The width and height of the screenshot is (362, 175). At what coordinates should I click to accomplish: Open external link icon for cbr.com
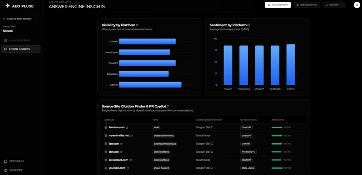tap(121, 152)
